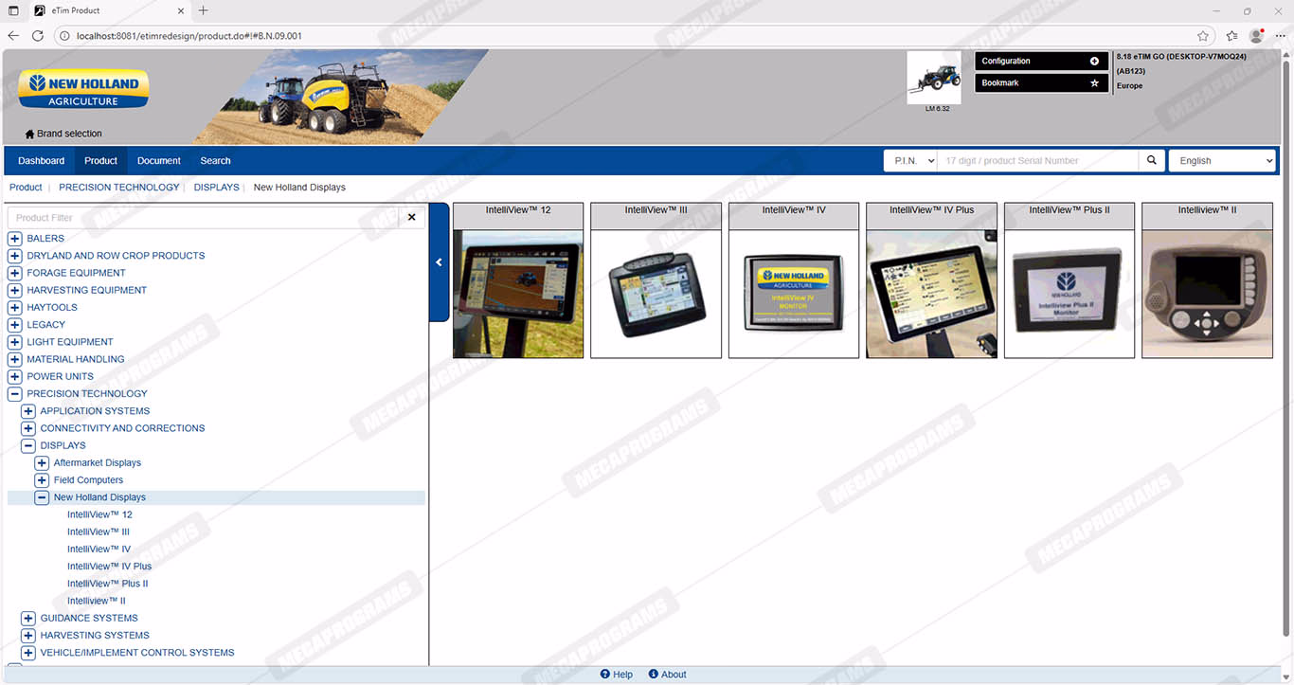Click the search magnifier icon
The image size is (1294, 685).
click(x=1151, y=161)
